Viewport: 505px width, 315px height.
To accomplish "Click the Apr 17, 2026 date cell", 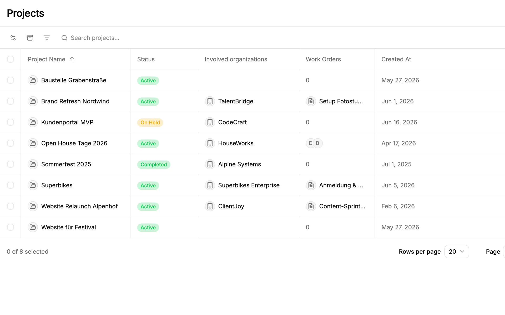I will click(x=398, y=143).
